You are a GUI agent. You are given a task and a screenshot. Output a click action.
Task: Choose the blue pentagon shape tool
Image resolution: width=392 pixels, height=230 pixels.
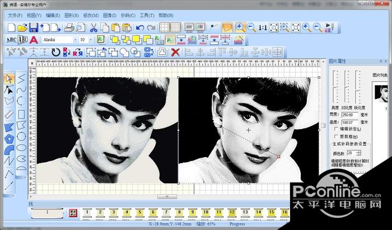(10, 139)
